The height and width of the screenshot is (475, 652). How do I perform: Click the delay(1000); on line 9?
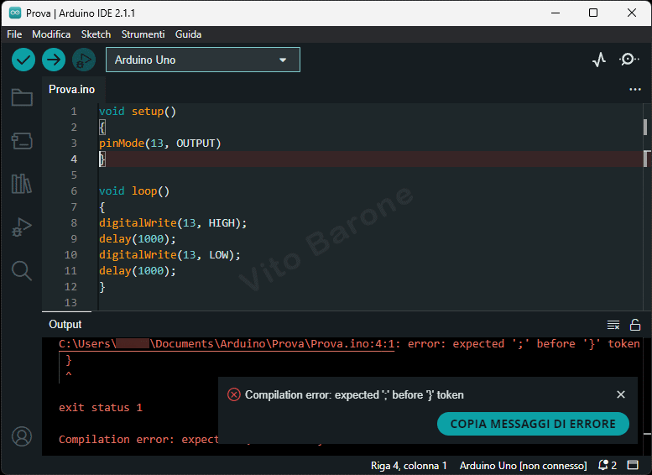pos(138,238)
